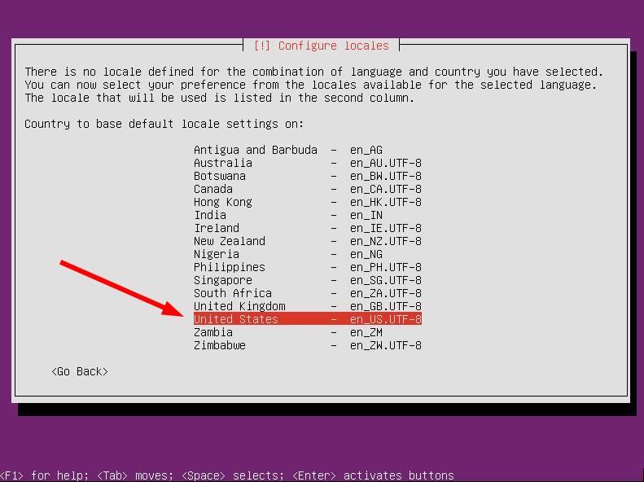
Task: Select United Kingdom en_GB.UTF-8
Action: coord(308,306)
